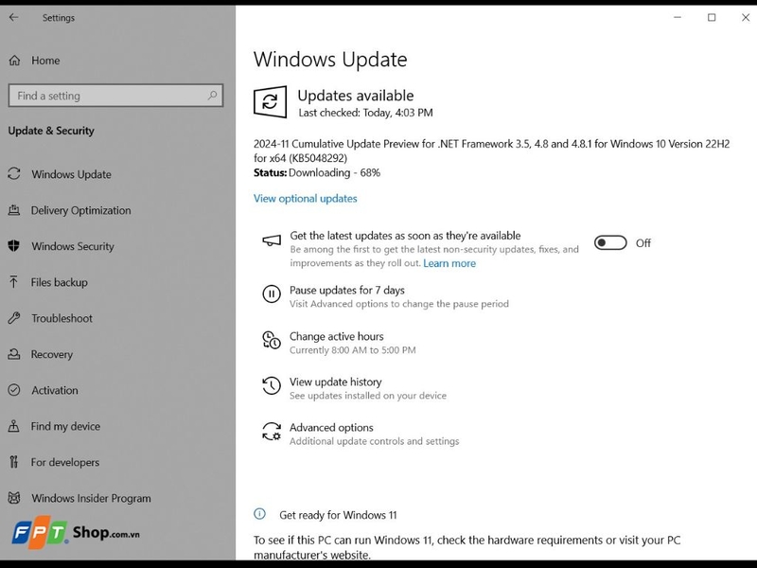Focus the Find a setting search box

coord(115,96)
